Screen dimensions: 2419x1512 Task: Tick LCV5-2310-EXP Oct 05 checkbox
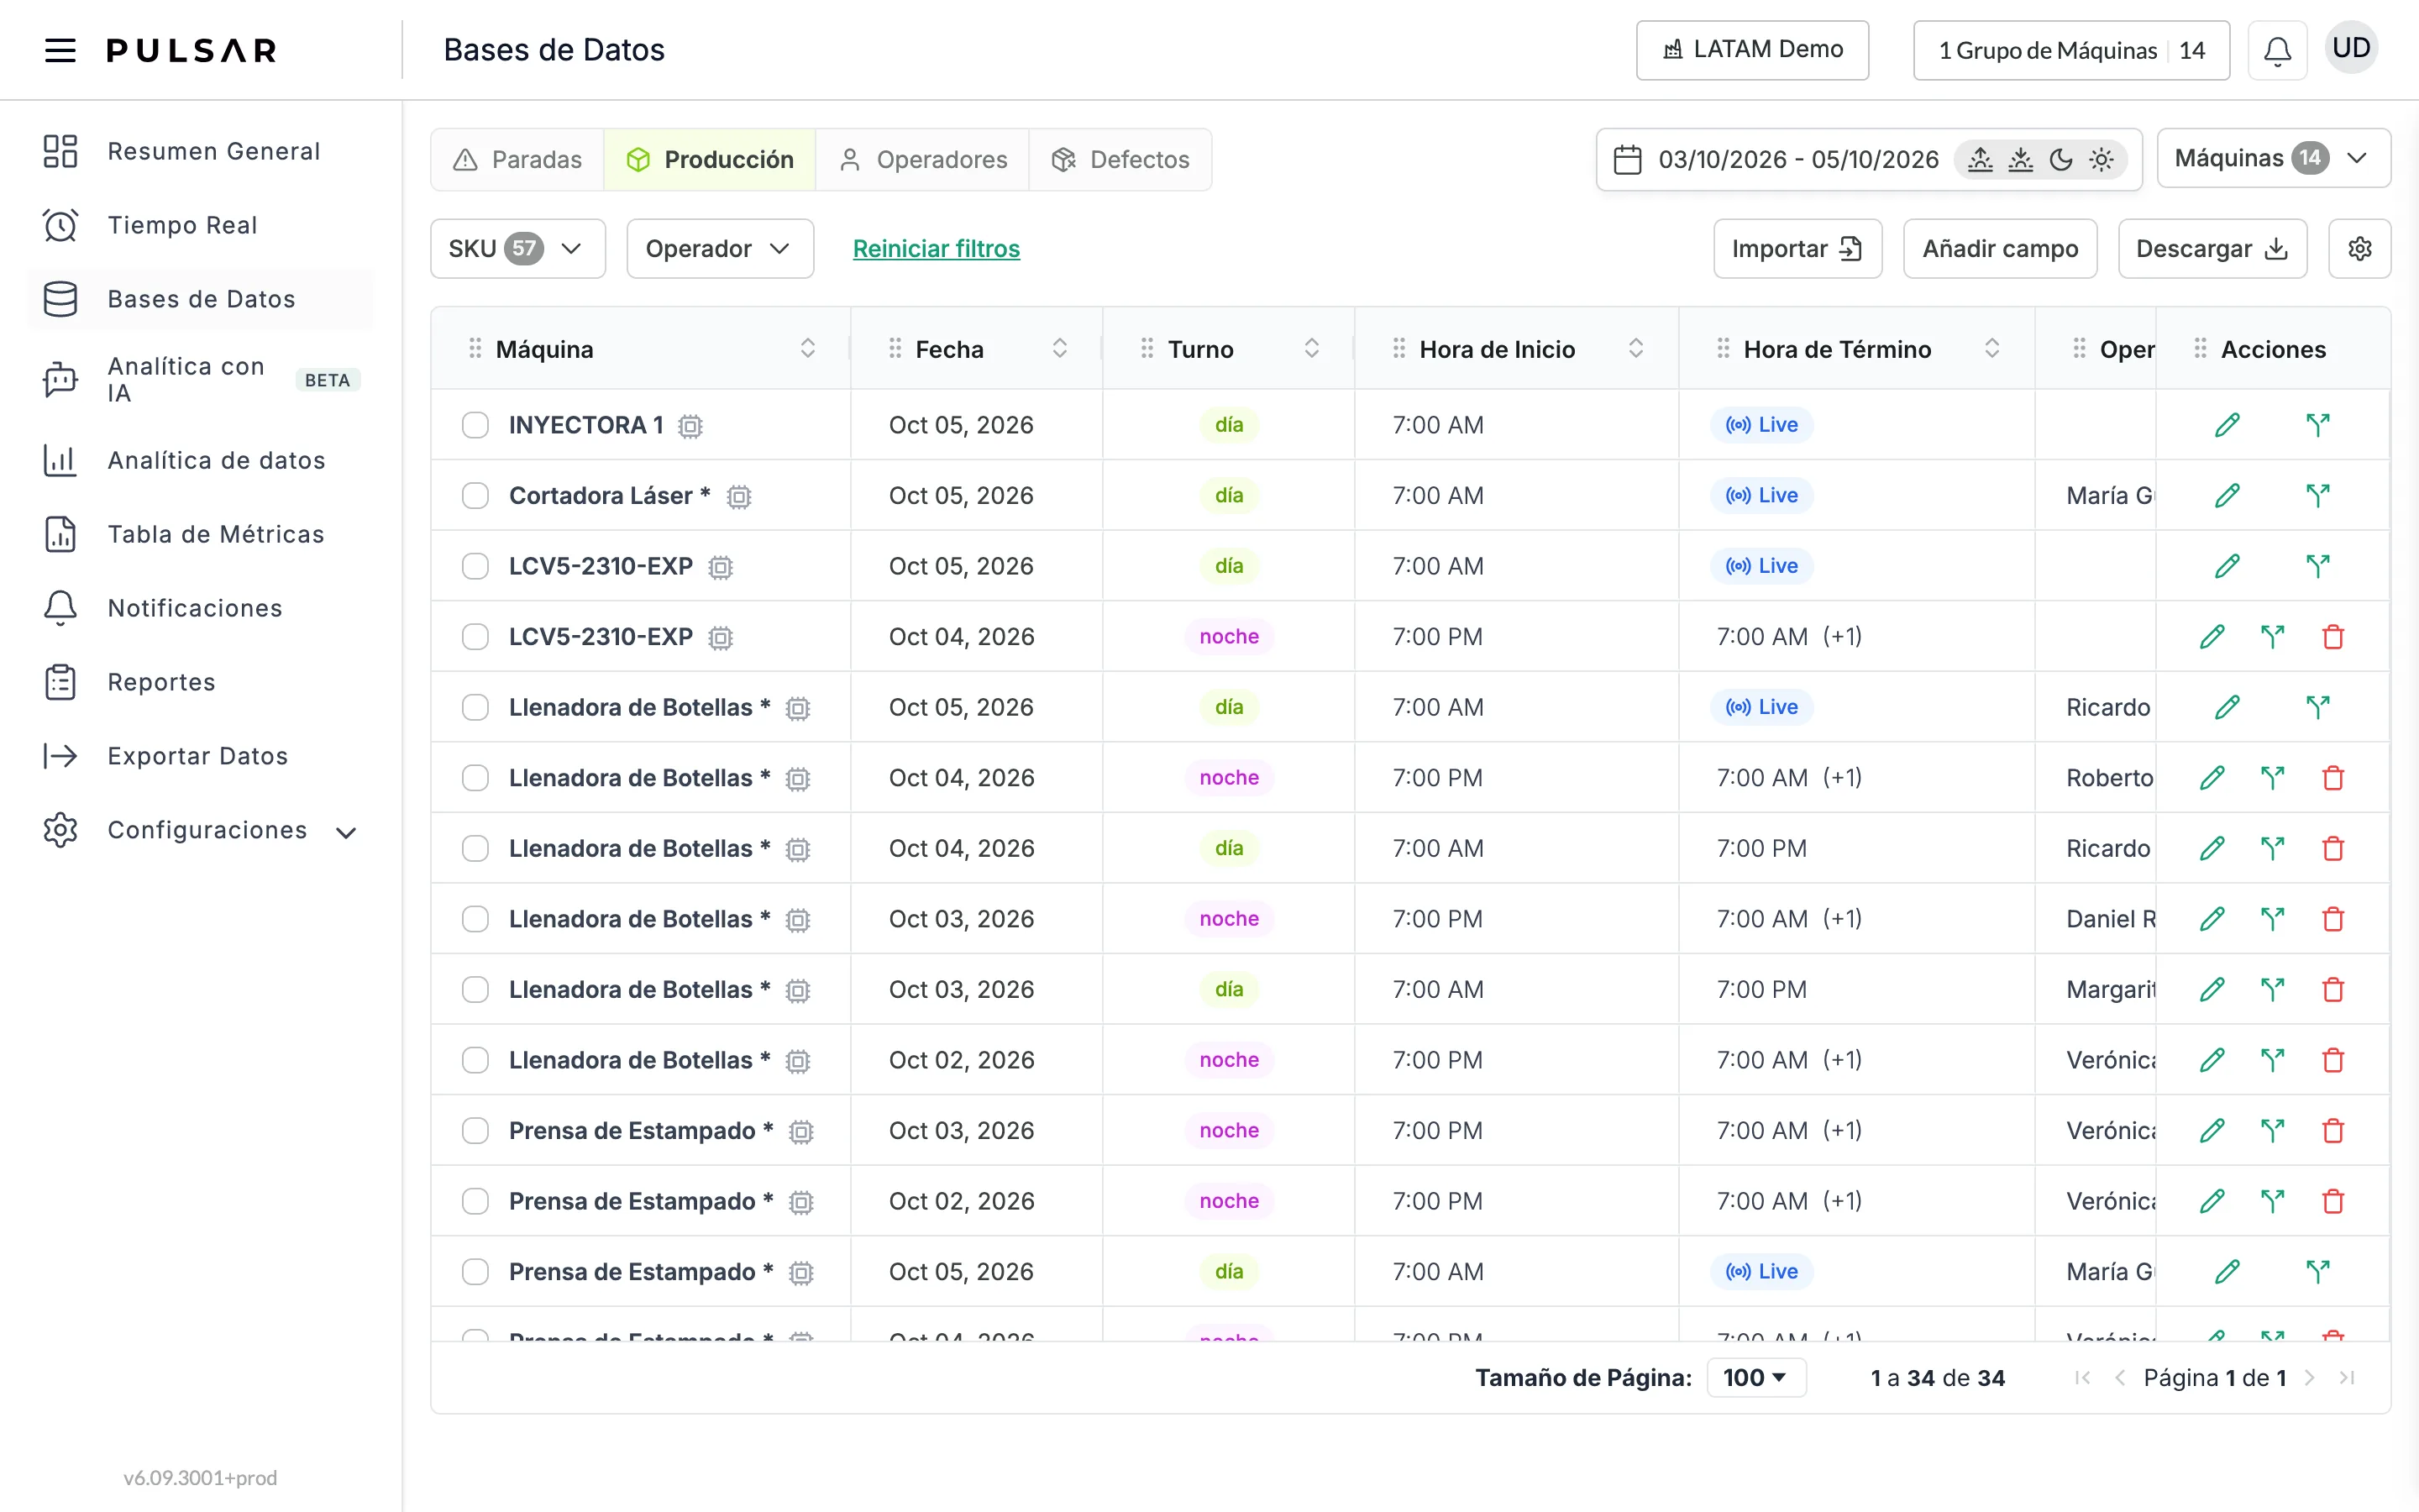[x=475, y=566]
